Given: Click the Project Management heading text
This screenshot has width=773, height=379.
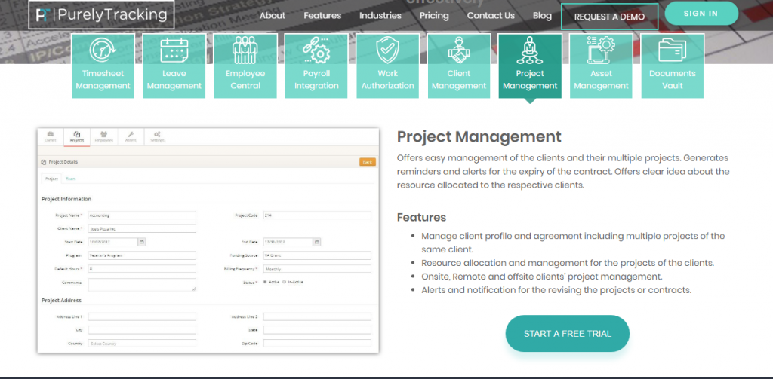Looking at the screenshot, I should (x=479, y=136).
